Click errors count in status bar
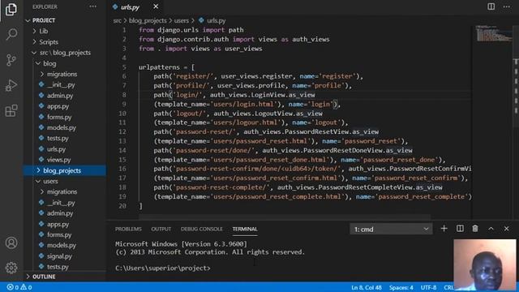 [x=13, y=287]
